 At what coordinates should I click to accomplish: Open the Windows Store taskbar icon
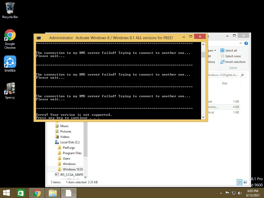(x=21, y=193)
